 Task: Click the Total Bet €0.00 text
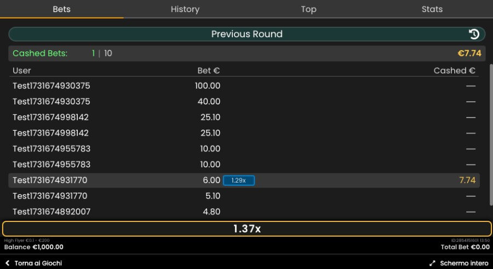pos(465,247)
